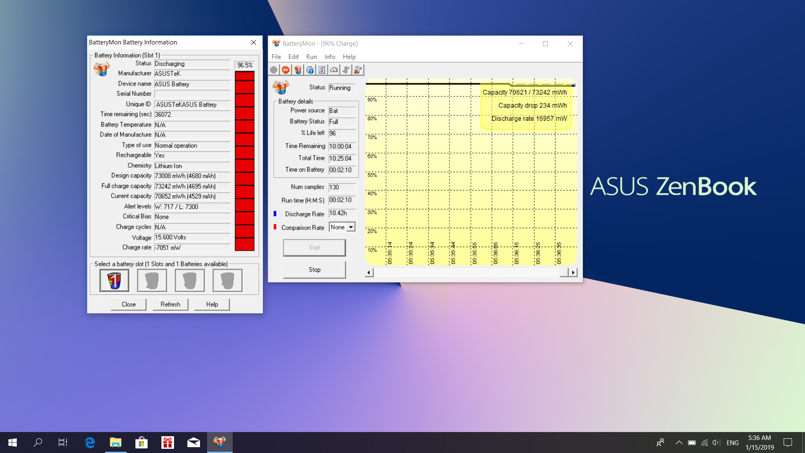This screenshot has height=453, width=805.
Task: Click the Status field showing Discharging
Action: tap(192, 64)
